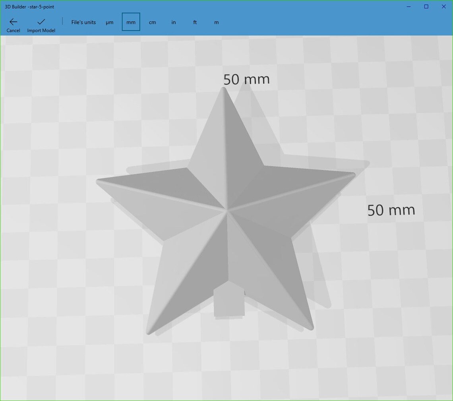Viewport: 453px width, 401px height.
Task: Click the highlighted mm unit box
Action: pos(131,22)
